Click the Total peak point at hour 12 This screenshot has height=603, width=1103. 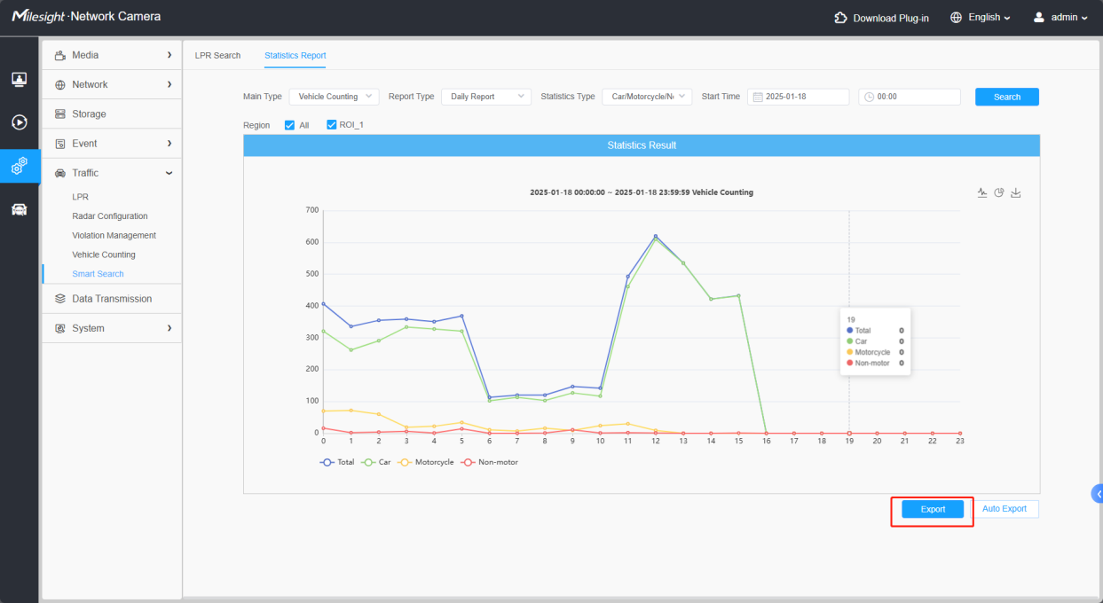656,236
